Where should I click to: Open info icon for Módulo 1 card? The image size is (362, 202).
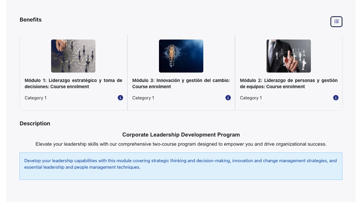(x=120, y=98)
